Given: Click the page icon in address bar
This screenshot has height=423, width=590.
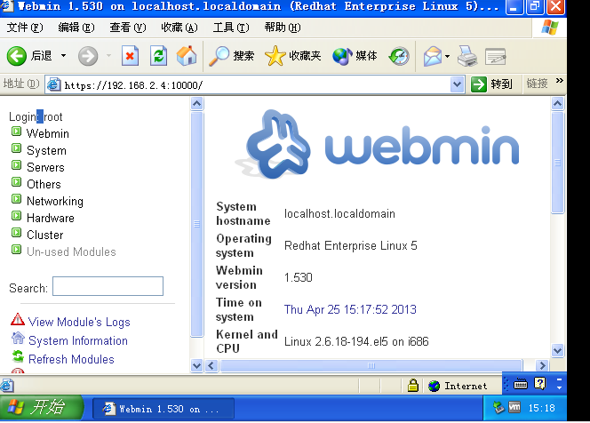Looking at the screenshot, I should pyautogui.click(x=53, y=84).
